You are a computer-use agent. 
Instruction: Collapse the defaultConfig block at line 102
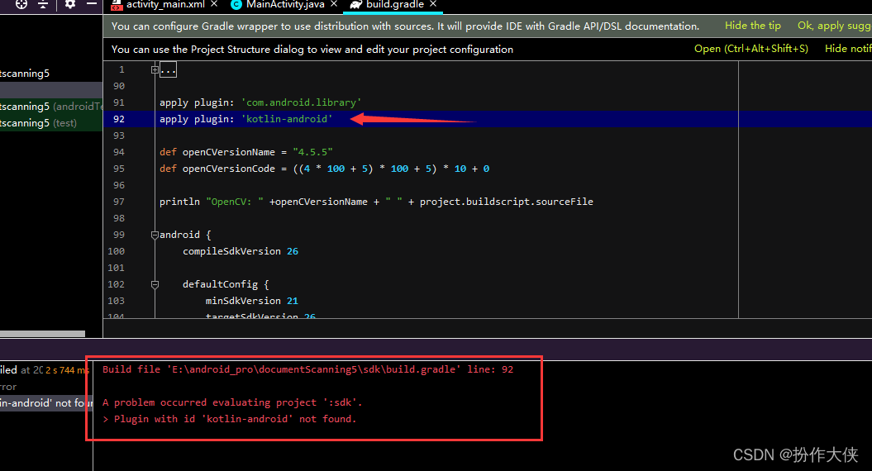tap(155, 284)
